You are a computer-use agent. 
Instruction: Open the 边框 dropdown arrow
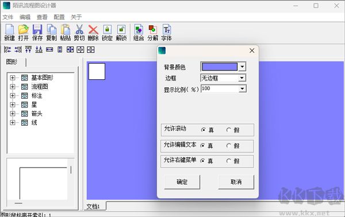(242, 78)
